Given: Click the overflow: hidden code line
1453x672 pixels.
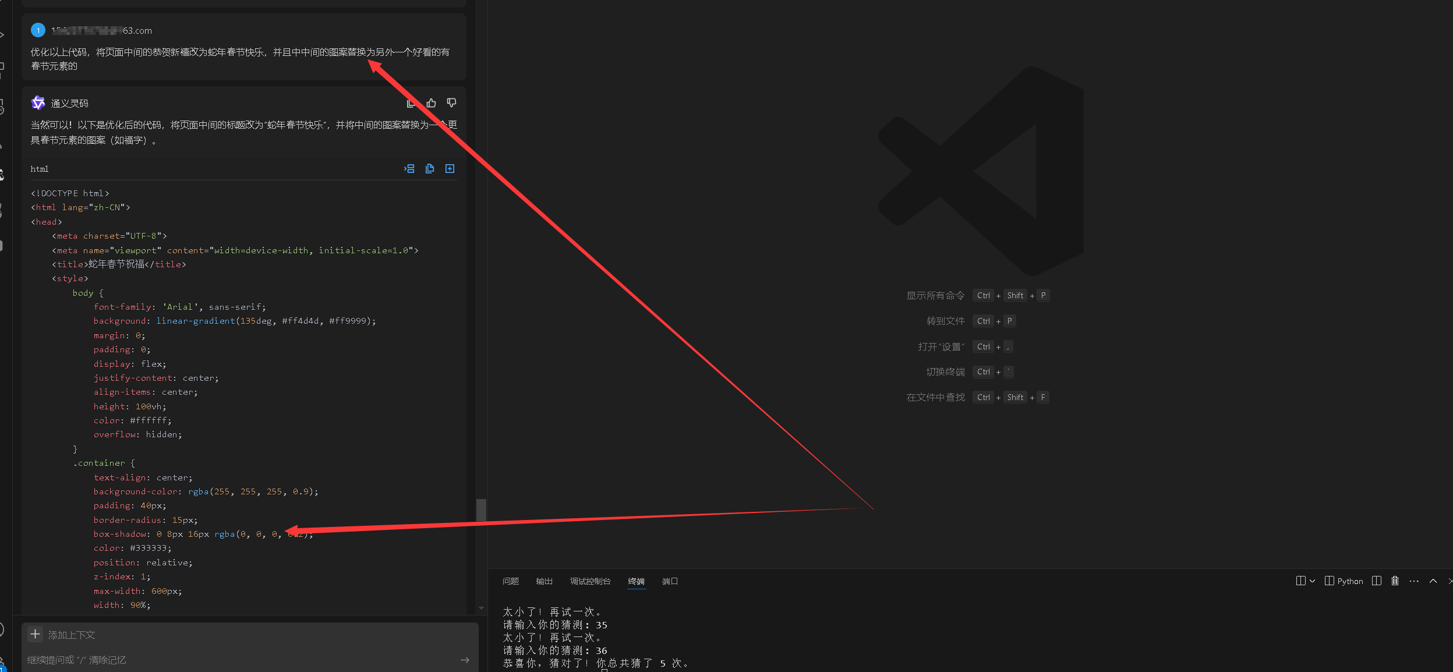Looking at the screenshot, I should [x=137, y=434].
